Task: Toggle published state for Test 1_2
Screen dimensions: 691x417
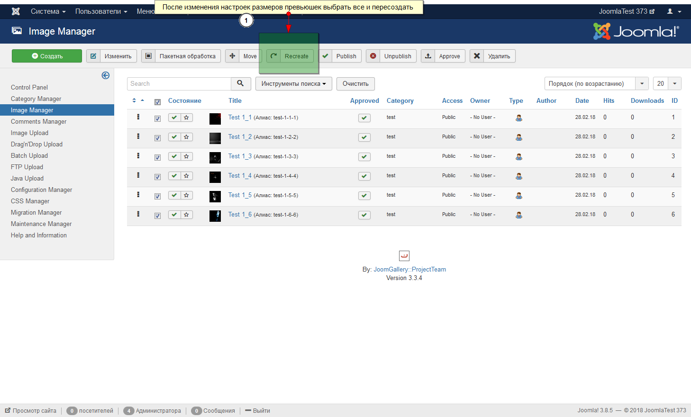Action: coord(174,137)
